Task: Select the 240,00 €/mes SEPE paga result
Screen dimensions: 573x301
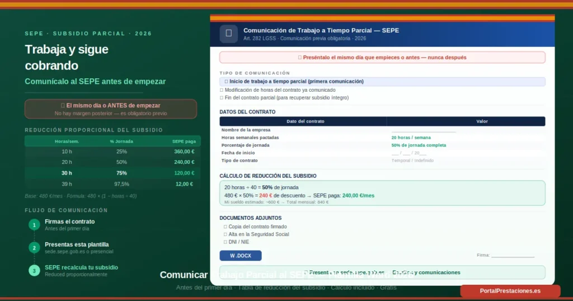Action: [x=358, y=195]
